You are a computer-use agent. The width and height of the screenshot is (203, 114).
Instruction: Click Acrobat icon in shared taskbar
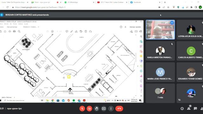[x=84, y=100]
